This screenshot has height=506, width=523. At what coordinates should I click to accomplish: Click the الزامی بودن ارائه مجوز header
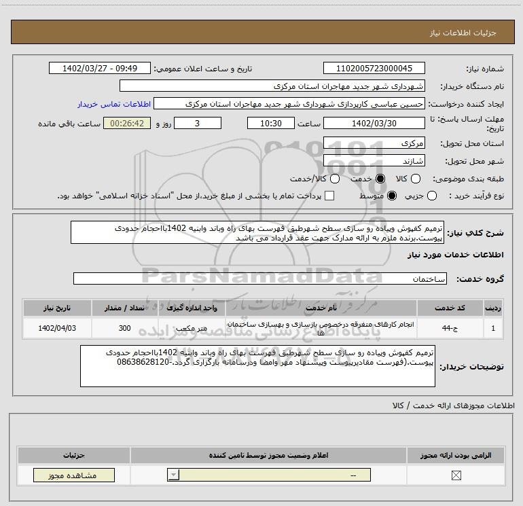click(456, 455)
